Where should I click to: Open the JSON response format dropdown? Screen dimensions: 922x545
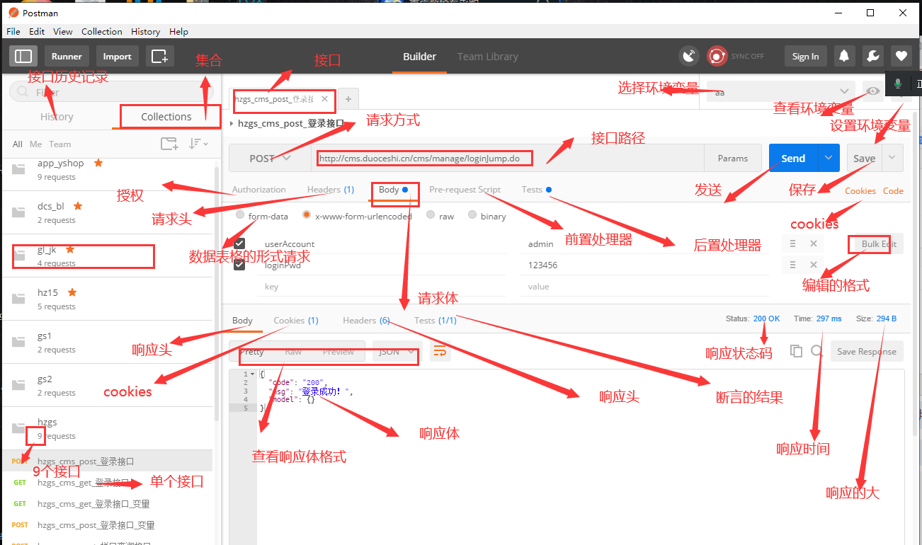(397, 352)
